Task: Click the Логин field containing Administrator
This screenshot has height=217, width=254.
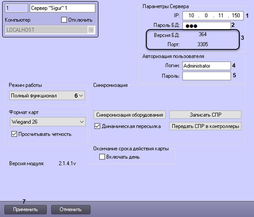Action: coord(206,66)
